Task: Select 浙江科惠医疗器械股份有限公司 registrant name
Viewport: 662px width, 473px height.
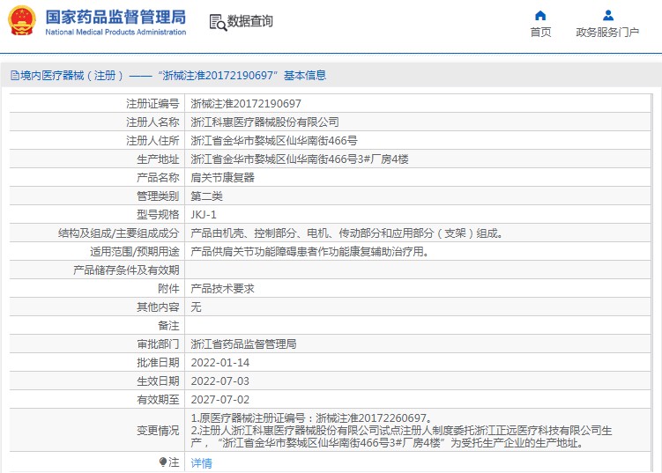Action: pos(264,122)
